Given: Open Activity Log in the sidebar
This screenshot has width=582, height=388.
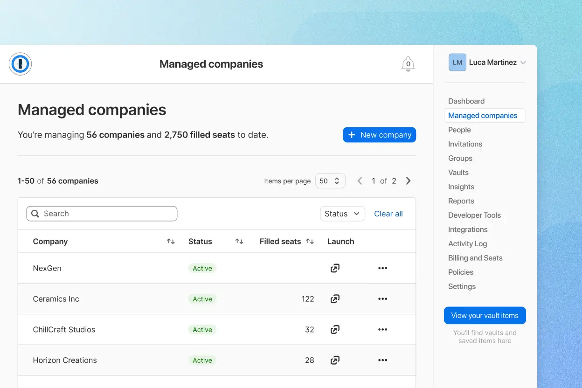Looking at the screenshot, I should click(x=467, y=244).
